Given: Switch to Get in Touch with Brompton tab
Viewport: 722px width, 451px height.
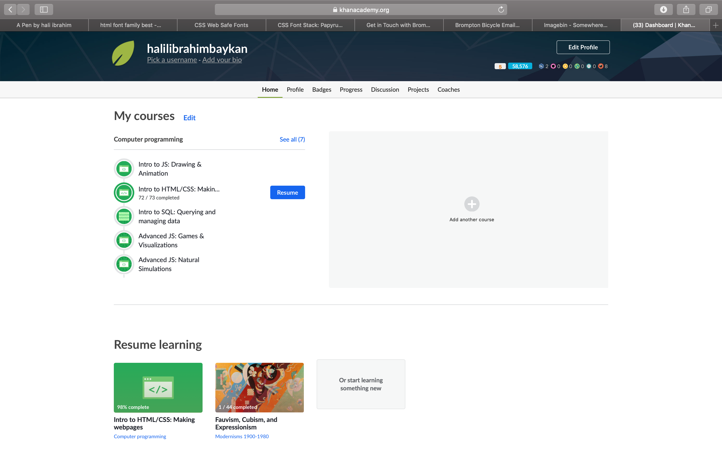Looking at the screenshot, I should click(x=399, y=25).
